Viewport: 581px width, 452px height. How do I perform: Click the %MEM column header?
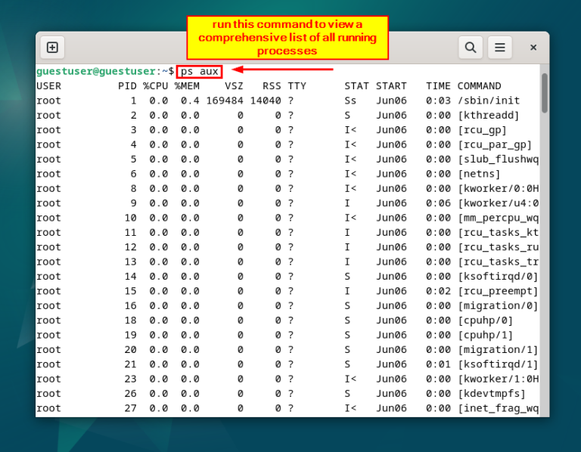coord(187,86)
